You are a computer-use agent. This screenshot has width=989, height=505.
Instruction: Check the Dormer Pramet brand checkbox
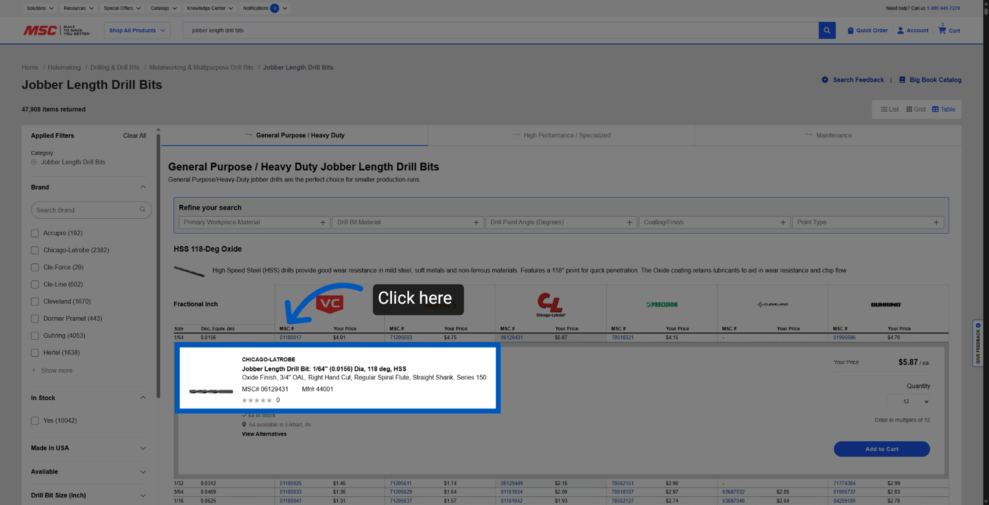(x=35, y=319)
